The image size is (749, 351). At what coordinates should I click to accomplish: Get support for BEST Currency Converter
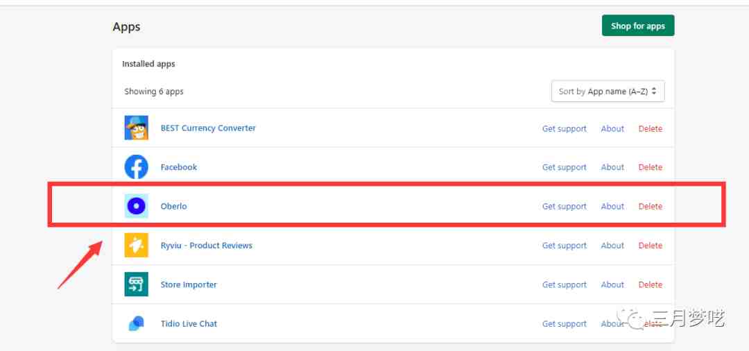tap(564, 128)
